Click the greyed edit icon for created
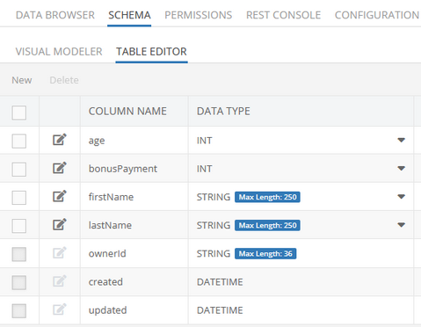 [x=60, y=281]
